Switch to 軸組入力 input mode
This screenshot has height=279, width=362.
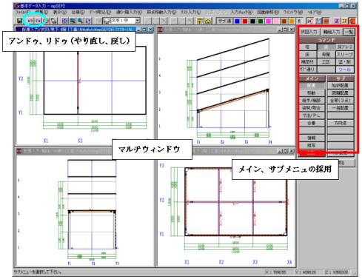coord(332,32)
